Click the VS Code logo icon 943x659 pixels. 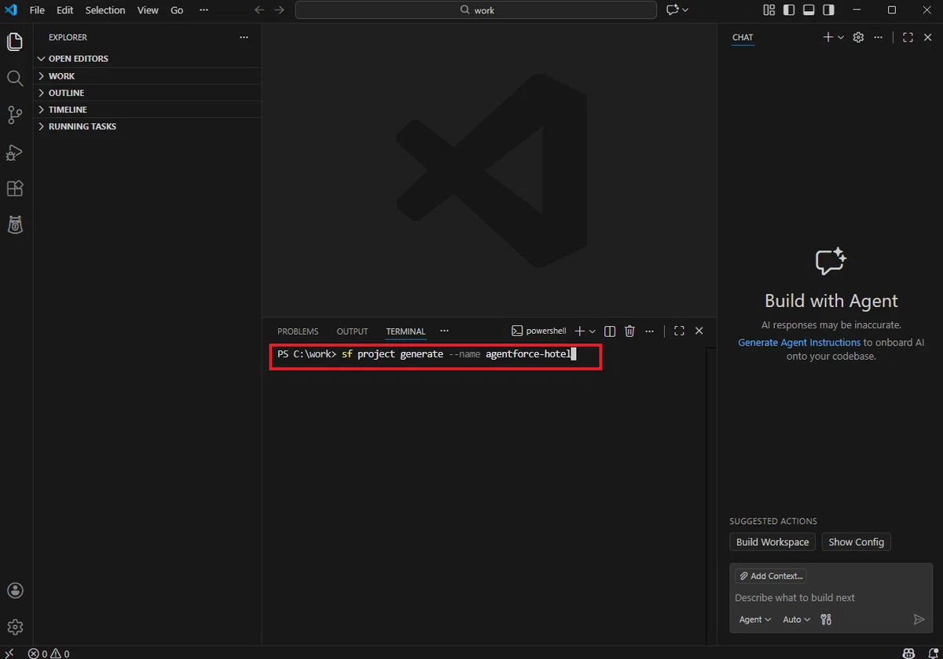coord(11,10)
